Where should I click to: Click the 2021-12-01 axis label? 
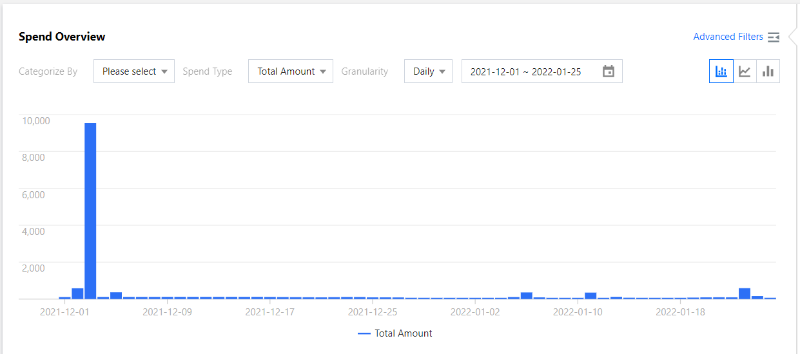64,312
